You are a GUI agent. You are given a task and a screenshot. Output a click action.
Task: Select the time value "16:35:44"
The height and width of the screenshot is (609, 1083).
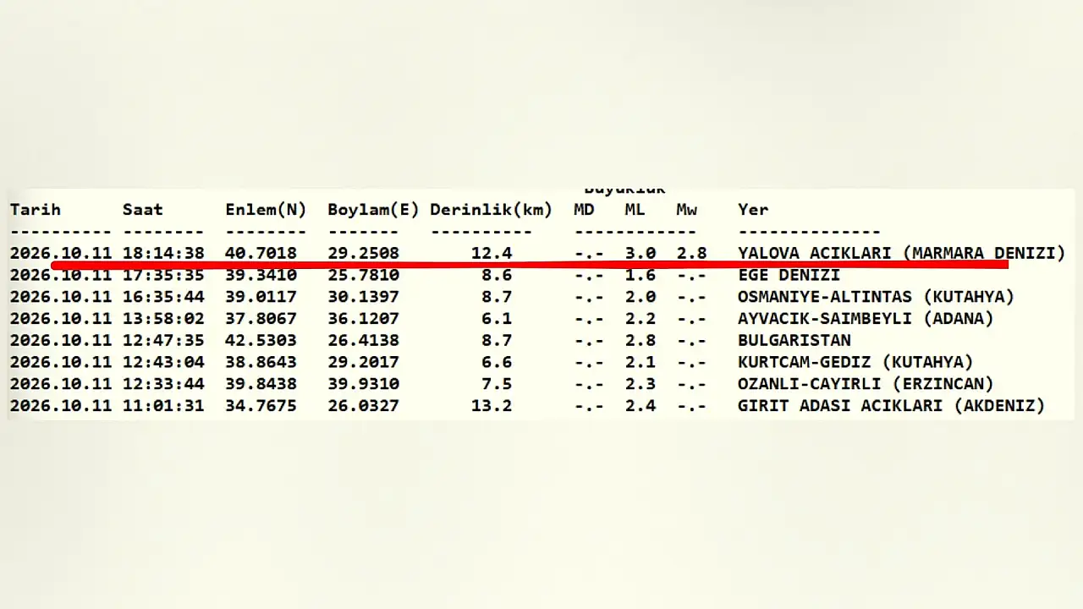tap(163, 297)
